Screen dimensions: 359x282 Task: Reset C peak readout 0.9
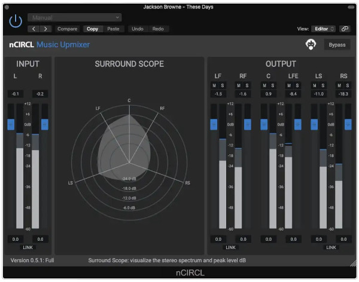point(268,94)
